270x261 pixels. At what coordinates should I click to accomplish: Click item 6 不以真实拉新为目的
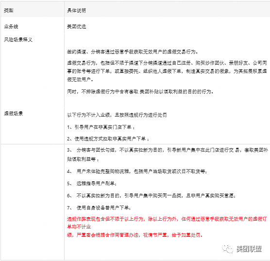point(152,195)
